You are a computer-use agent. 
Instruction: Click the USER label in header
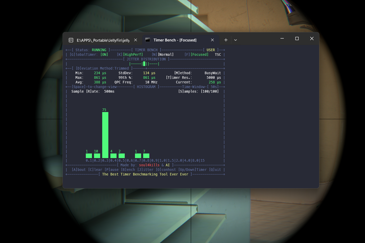tap(211, 50)
